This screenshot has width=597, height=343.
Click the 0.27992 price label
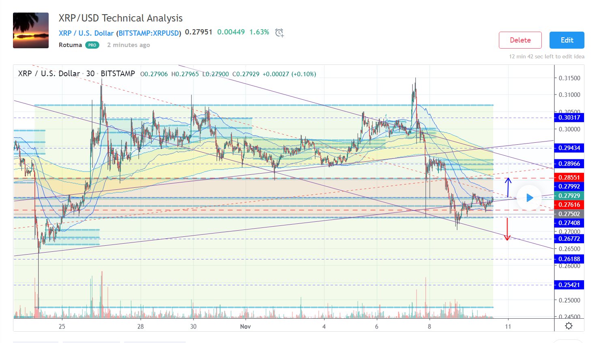click(x=569, y=187)
